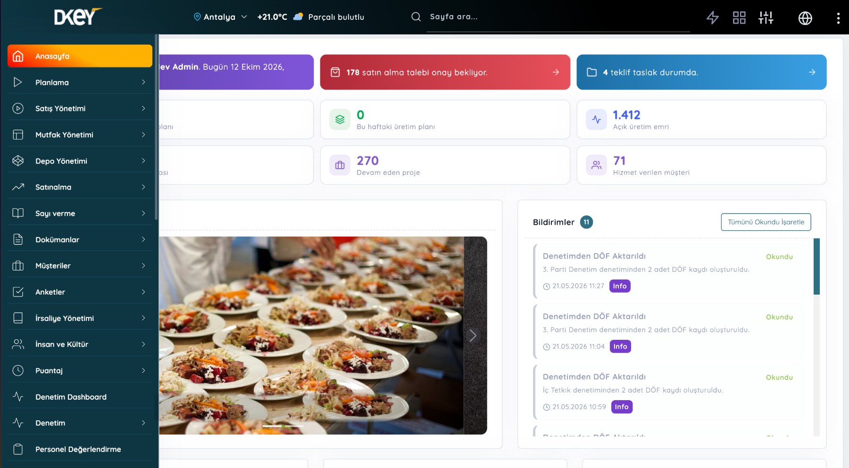This screenshot has width=849, height=468.
Task: Open the three-dot more menu
Action: click(x=838, y=18)
